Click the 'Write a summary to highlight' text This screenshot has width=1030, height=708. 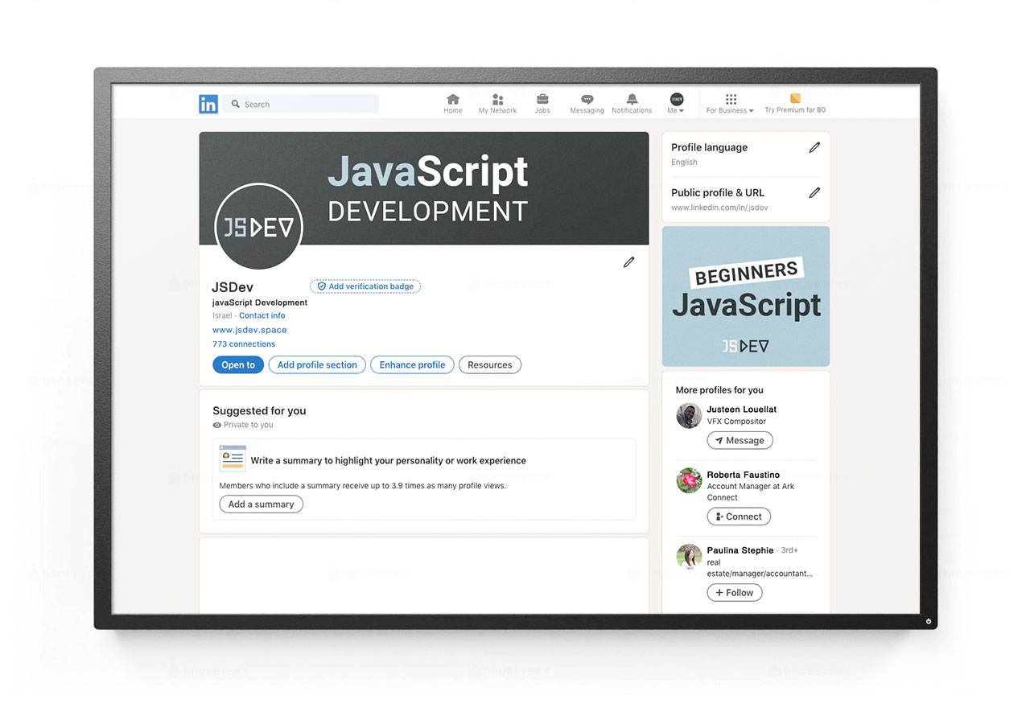click(x=388, y=461)
